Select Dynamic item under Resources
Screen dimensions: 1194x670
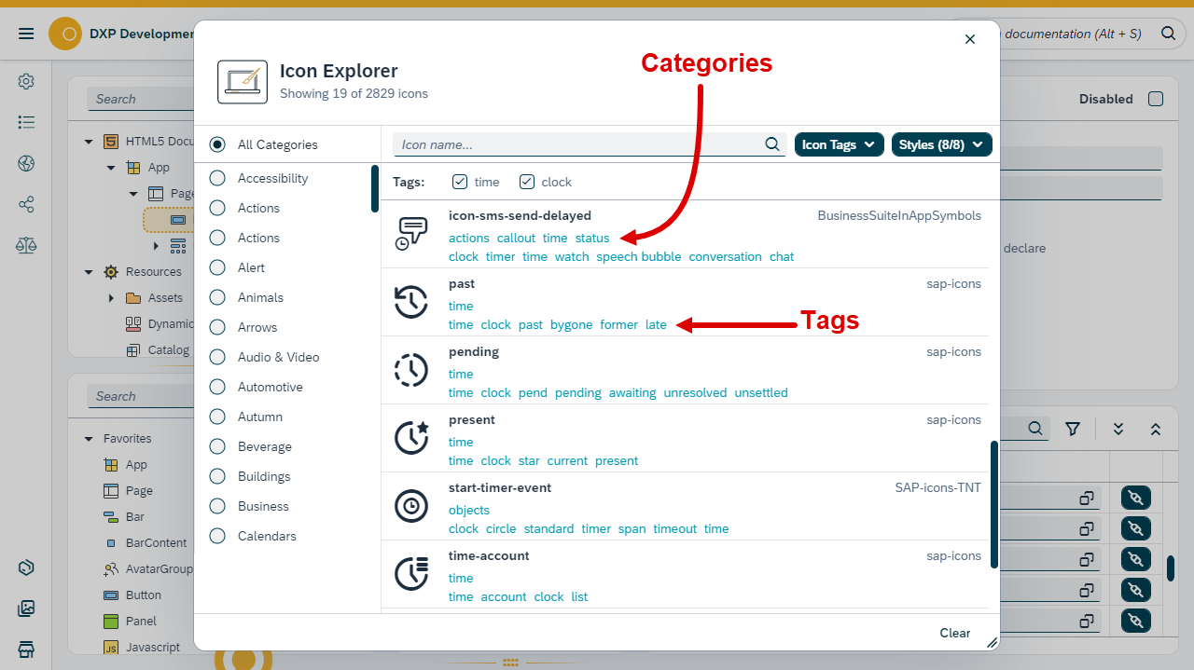click(x=170, y=324)
